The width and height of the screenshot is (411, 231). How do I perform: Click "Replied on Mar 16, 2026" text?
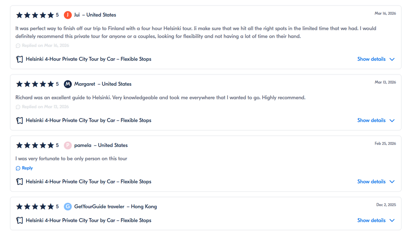coord(45,46)
